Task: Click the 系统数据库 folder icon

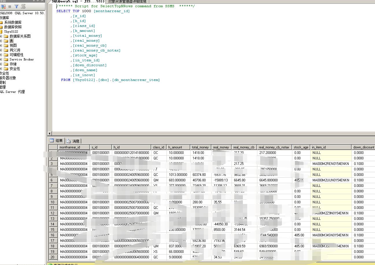Action: [1, 22]
